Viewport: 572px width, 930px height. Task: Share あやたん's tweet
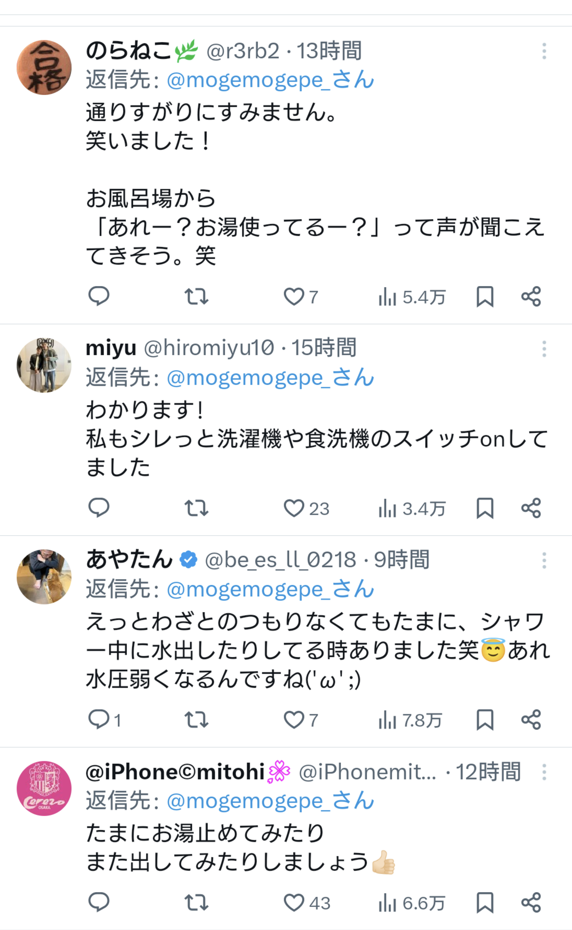pyautogui.click(x=531, y=720)
